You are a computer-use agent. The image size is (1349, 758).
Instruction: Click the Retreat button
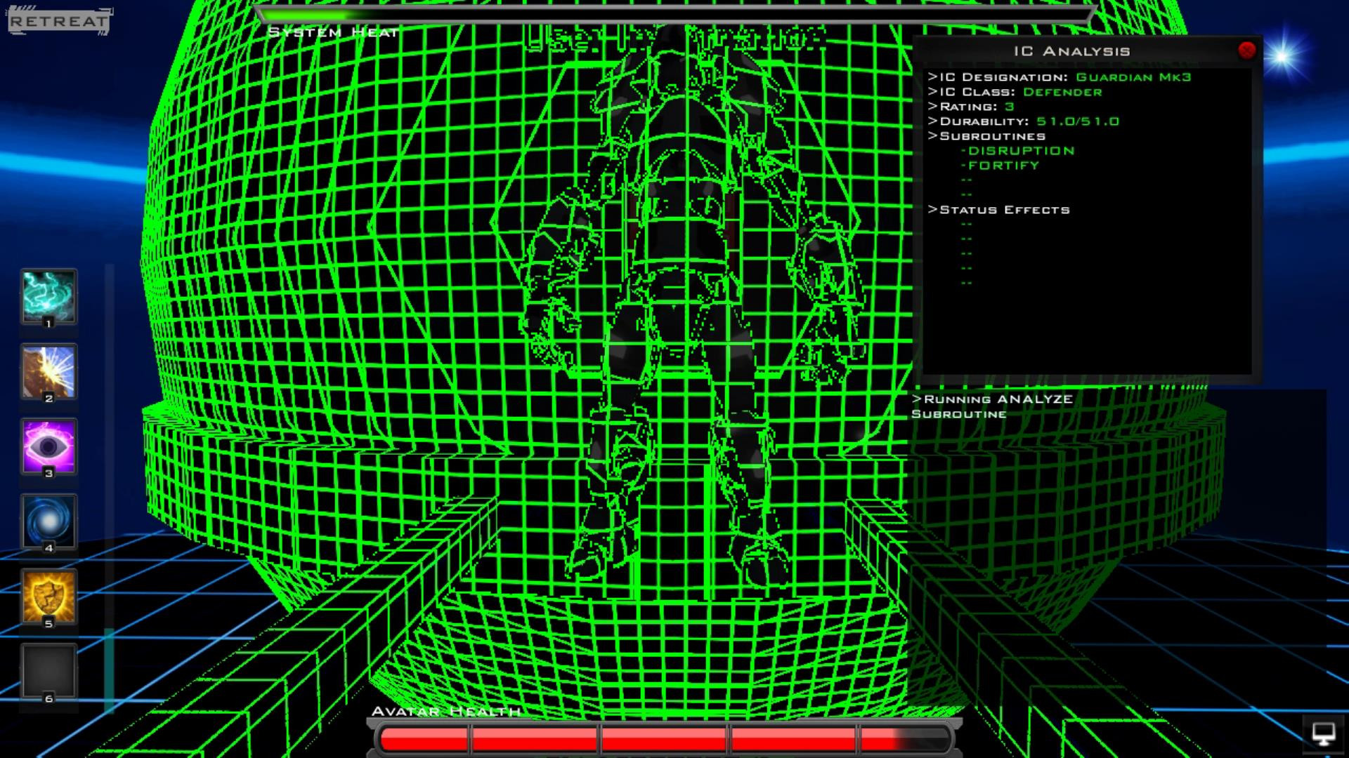coord(59,21)
